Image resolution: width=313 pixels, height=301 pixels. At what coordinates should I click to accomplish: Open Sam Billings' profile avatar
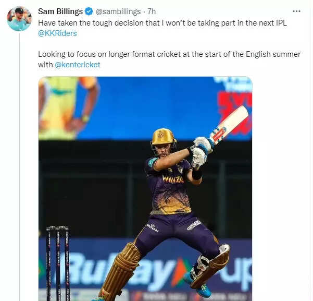(19, 19)
